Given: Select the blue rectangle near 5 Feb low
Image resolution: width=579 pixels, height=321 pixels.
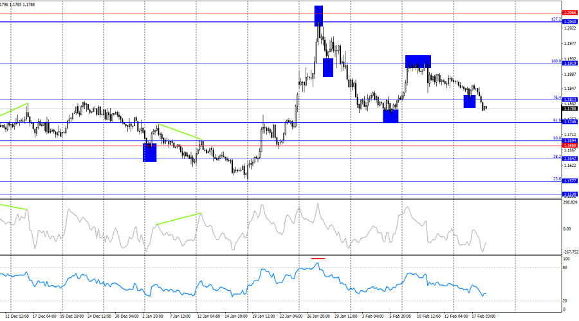Looking at the screenshot, I should pyautogui.click(x=391, y=116).
